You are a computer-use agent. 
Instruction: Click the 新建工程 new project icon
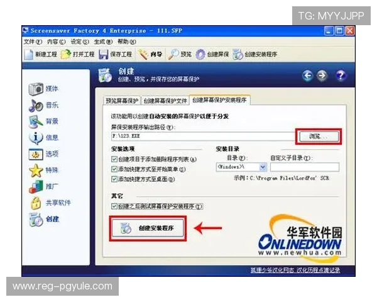coord(29,55)
